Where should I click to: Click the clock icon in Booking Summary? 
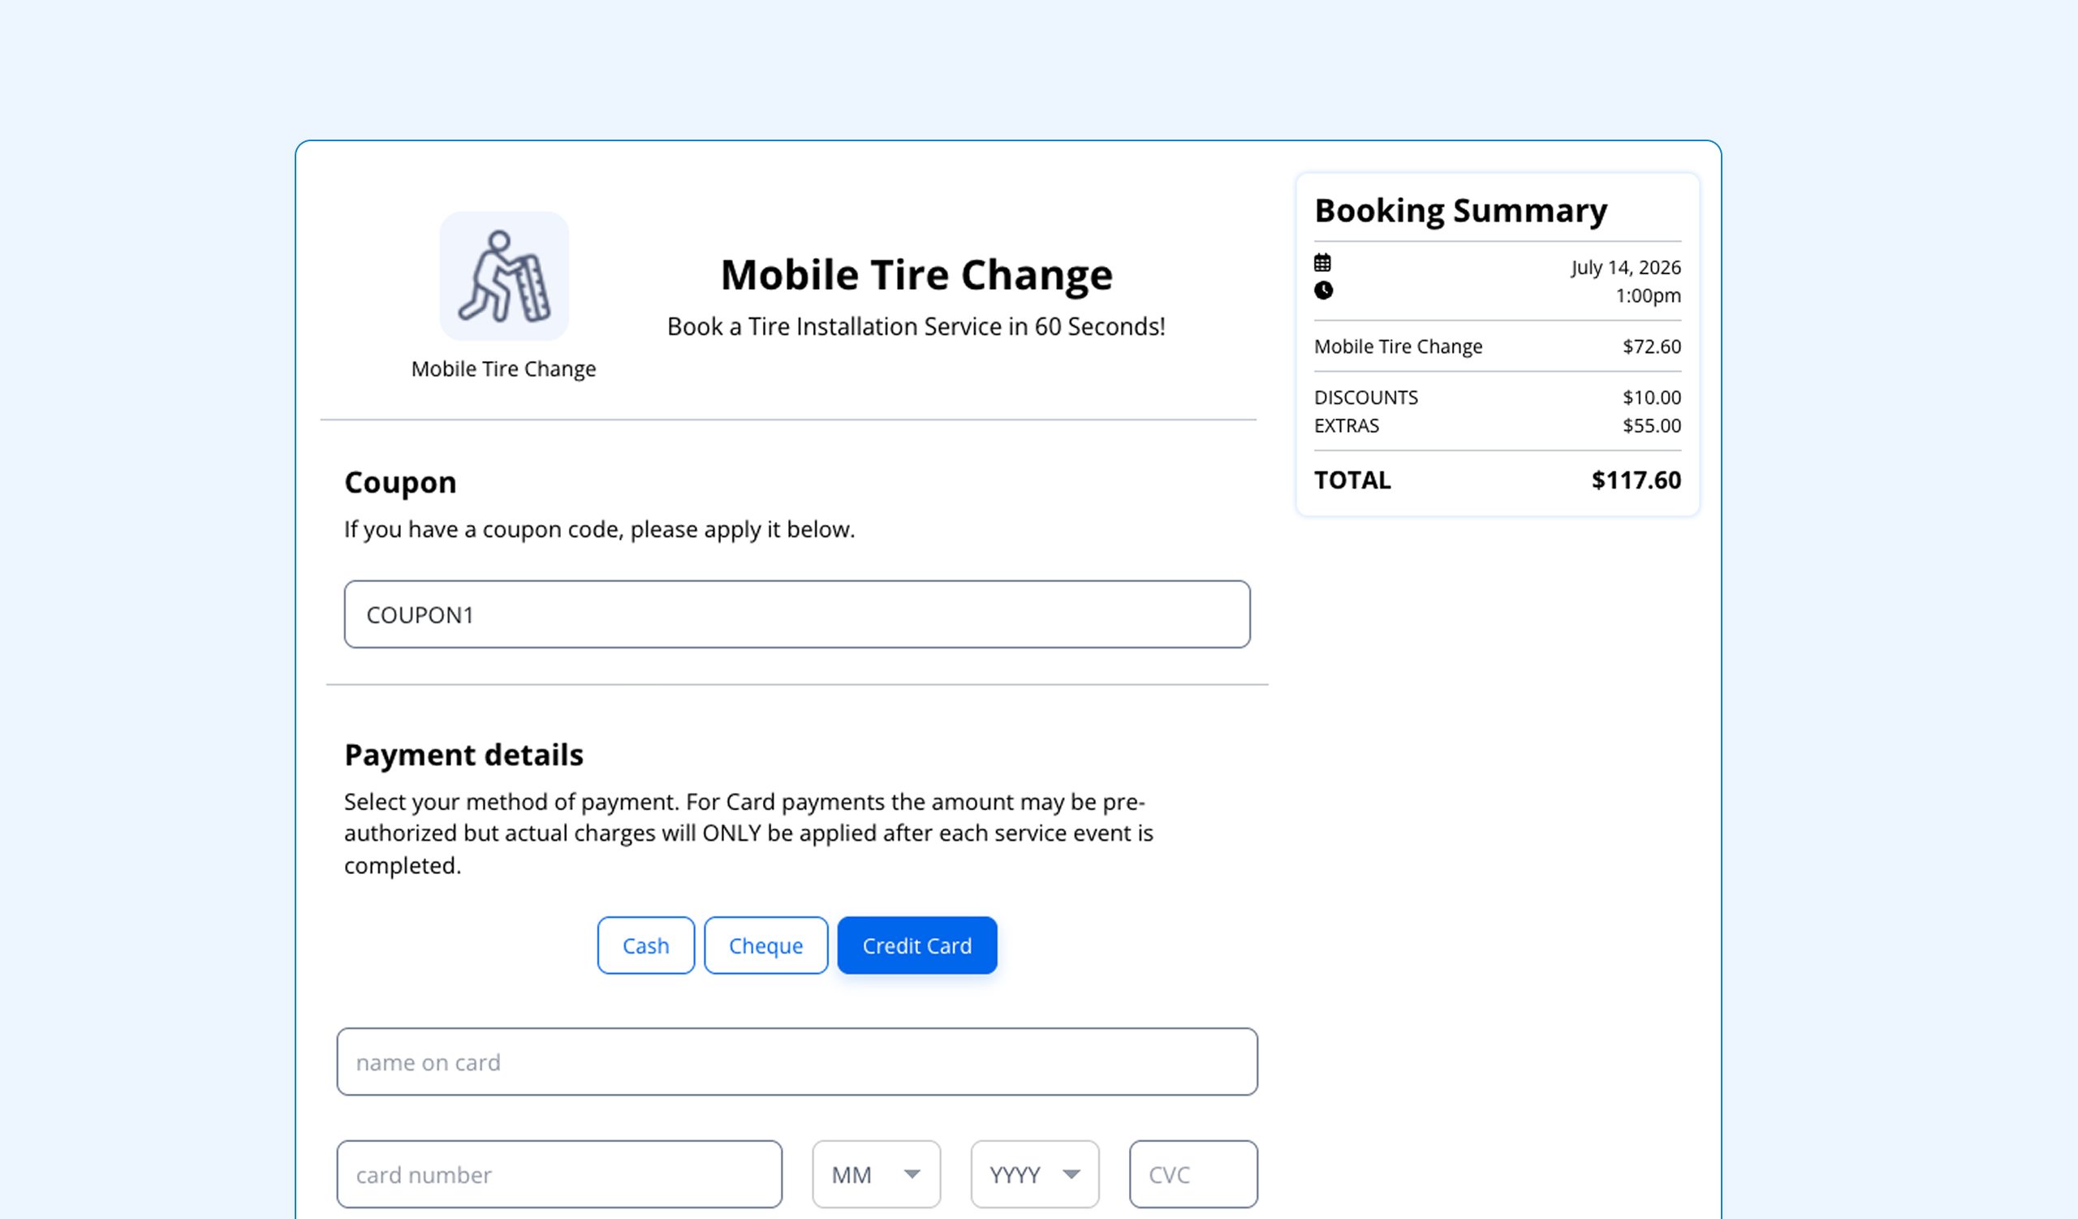[1322, 290]
